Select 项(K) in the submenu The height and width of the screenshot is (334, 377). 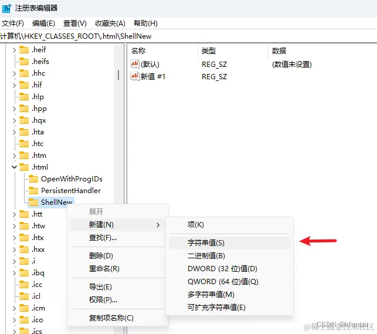click(x=229, y=225)
